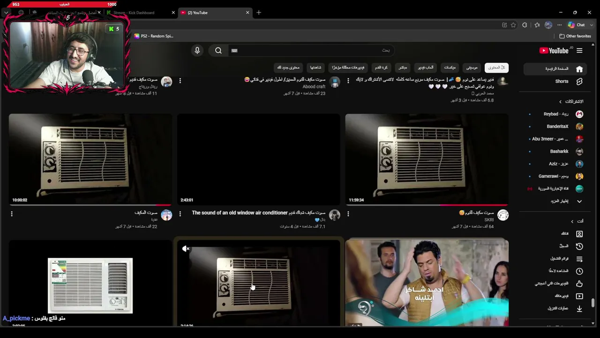Select the football filter chip
Image resolution: width=600 pixels, height=338 pixels.
pos(381,68)
